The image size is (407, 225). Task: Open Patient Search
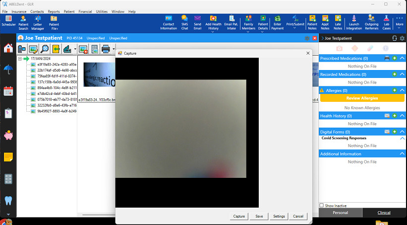point(23,23)
